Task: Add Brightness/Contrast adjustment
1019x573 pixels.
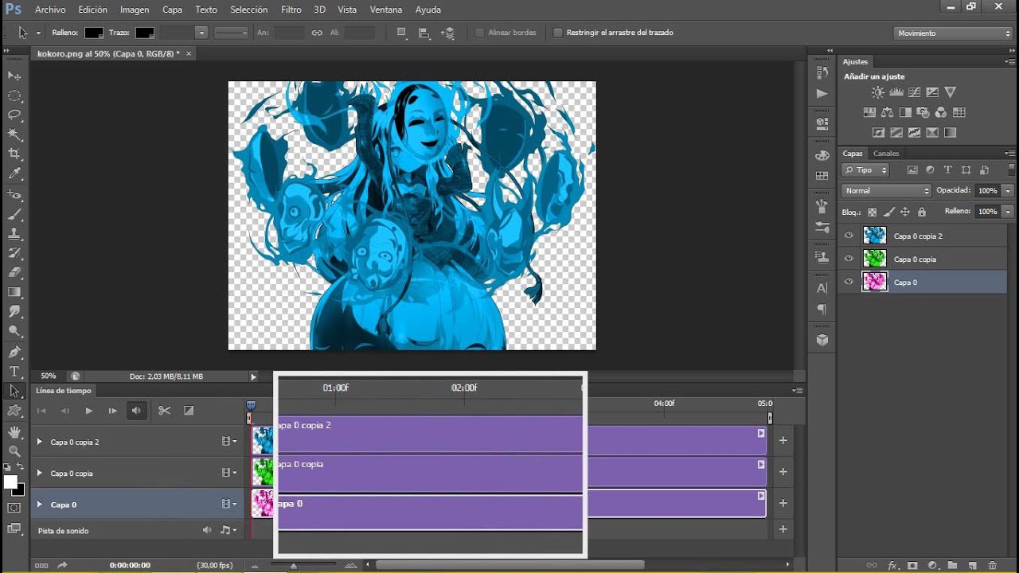Action: click(877, 92)
